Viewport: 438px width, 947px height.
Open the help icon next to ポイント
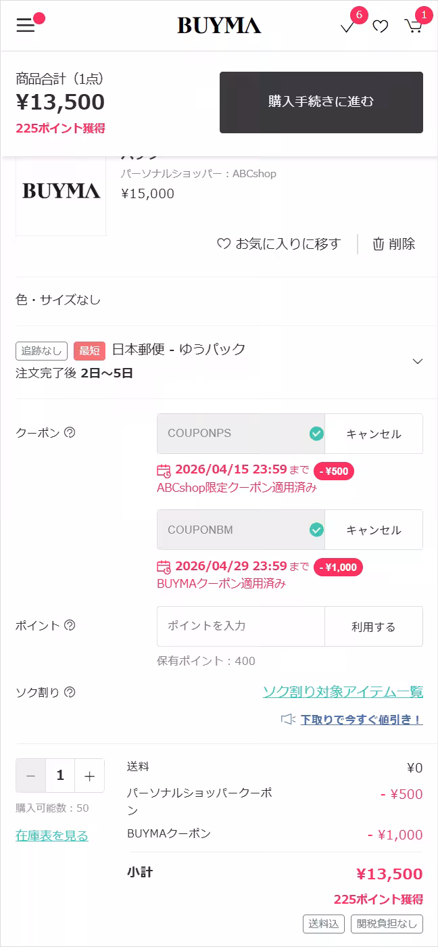coord(68,626)
